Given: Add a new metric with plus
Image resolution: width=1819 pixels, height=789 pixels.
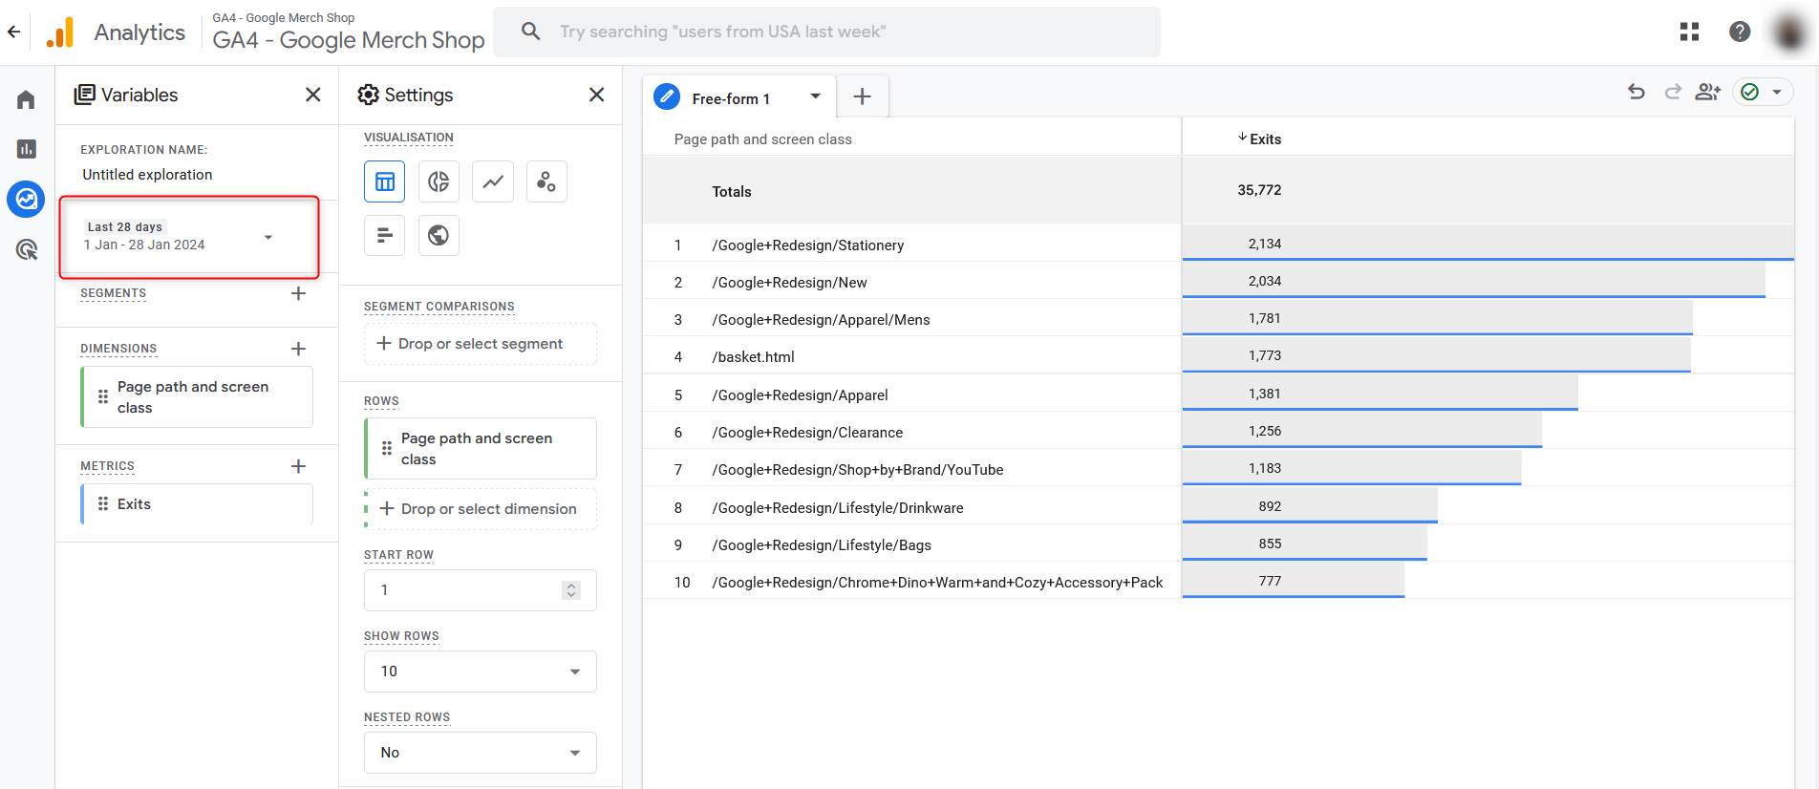Looking at the screenshot, I should tap(298, 466).
